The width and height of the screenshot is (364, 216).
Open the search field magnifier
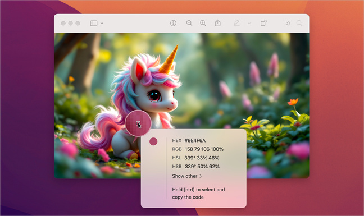coord(299,23)
